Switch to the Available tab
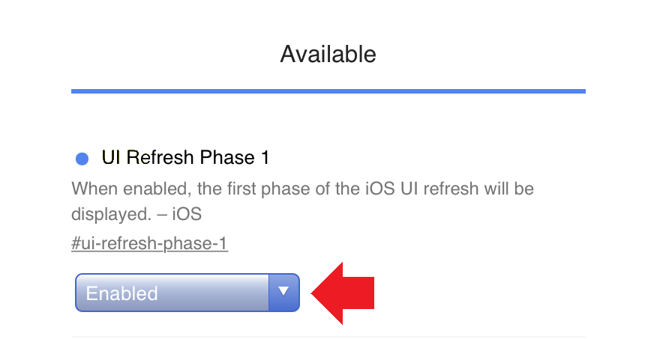The image size is (645, 339). click(328, 55)
